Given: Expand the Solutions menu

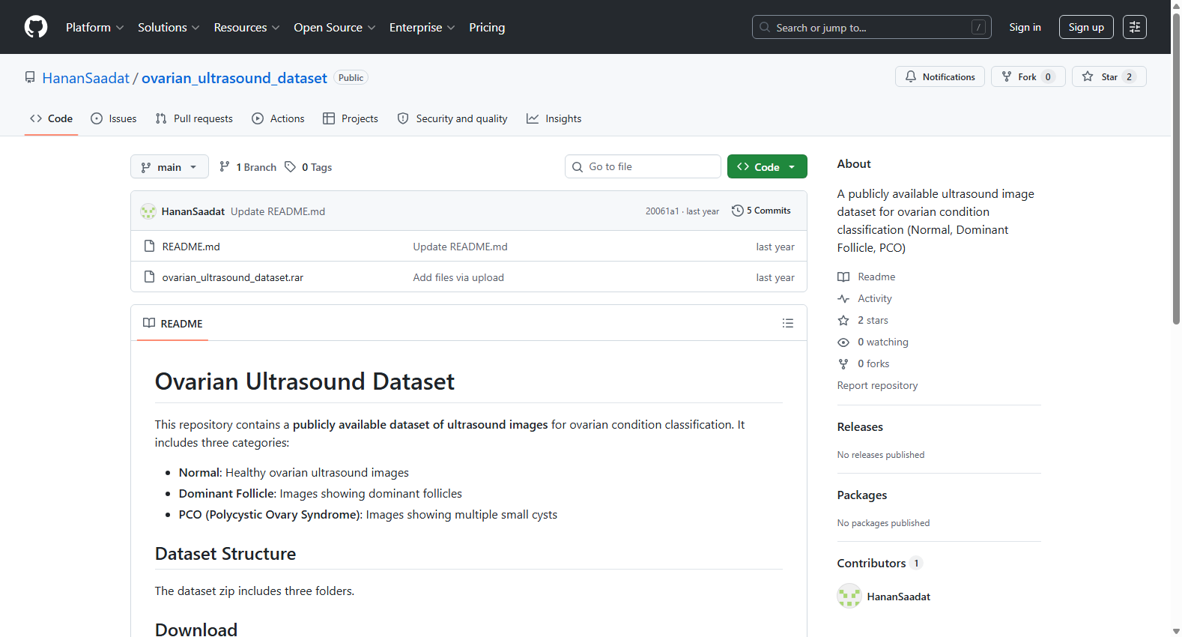Looking at the screenshot, I should click(169, 27).
